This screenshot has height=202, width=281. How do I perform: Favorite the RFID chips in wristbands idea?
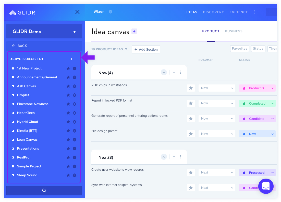[191, 88]
